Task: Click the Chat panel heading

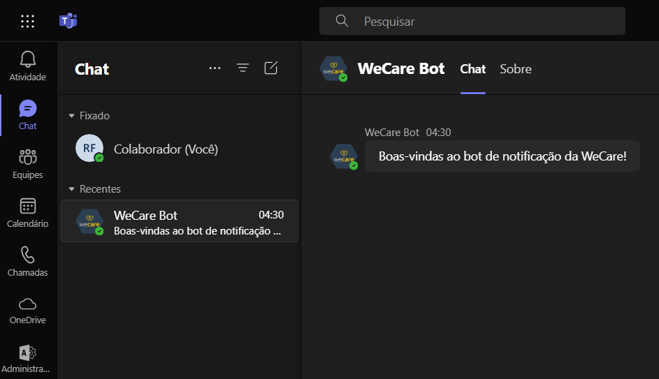Action: (x=92, y=69)
